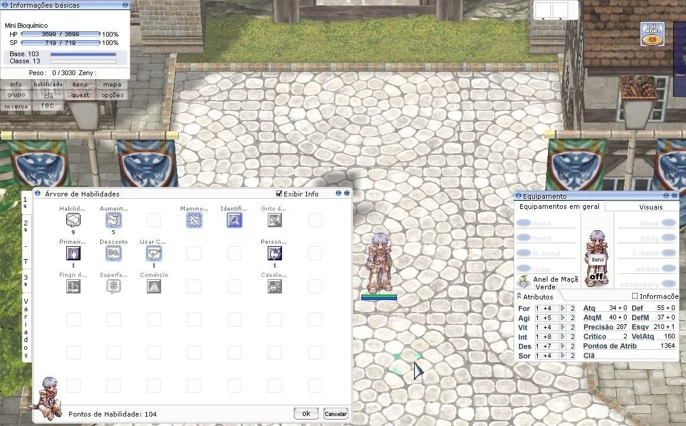
Task: Select the Primeir... hand skill icon
Action: click(73, 253)
